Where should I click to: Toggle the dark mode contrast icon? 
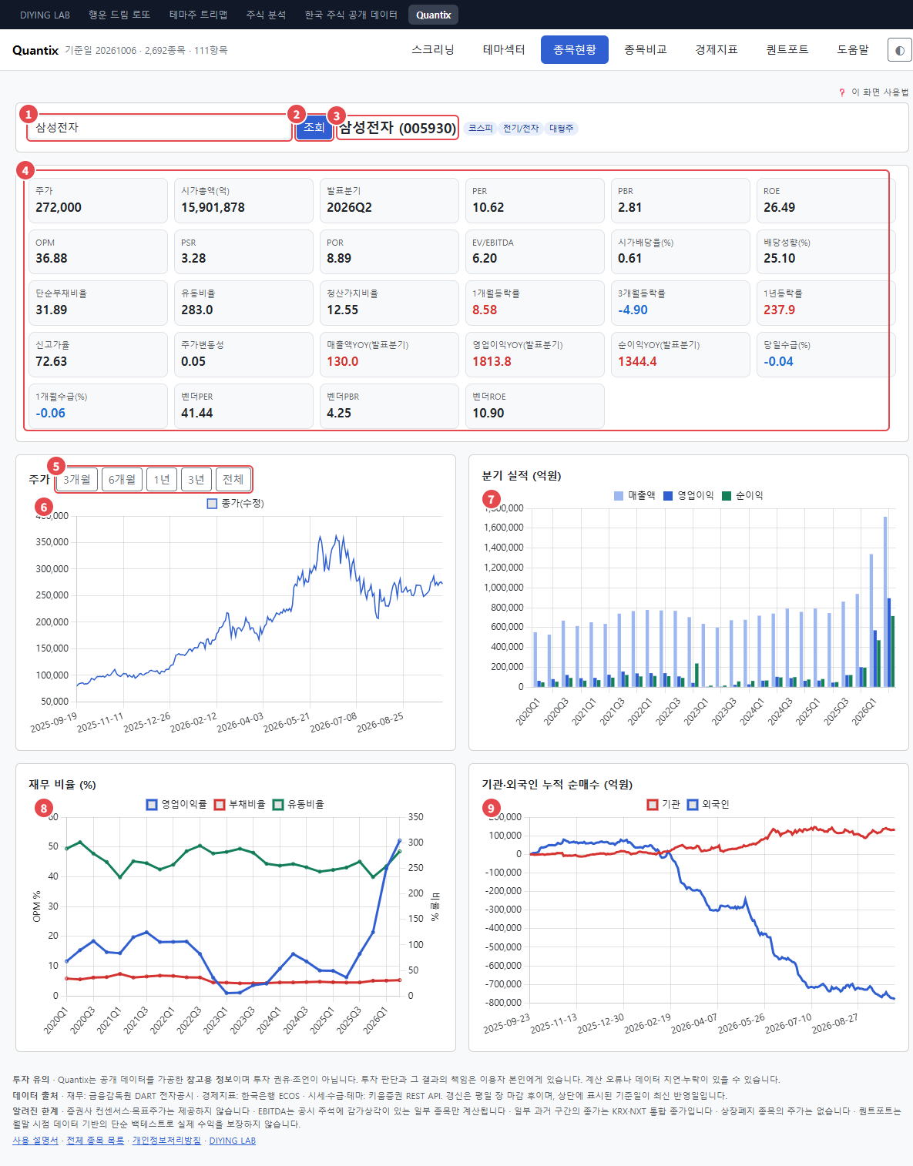[899, 50]
